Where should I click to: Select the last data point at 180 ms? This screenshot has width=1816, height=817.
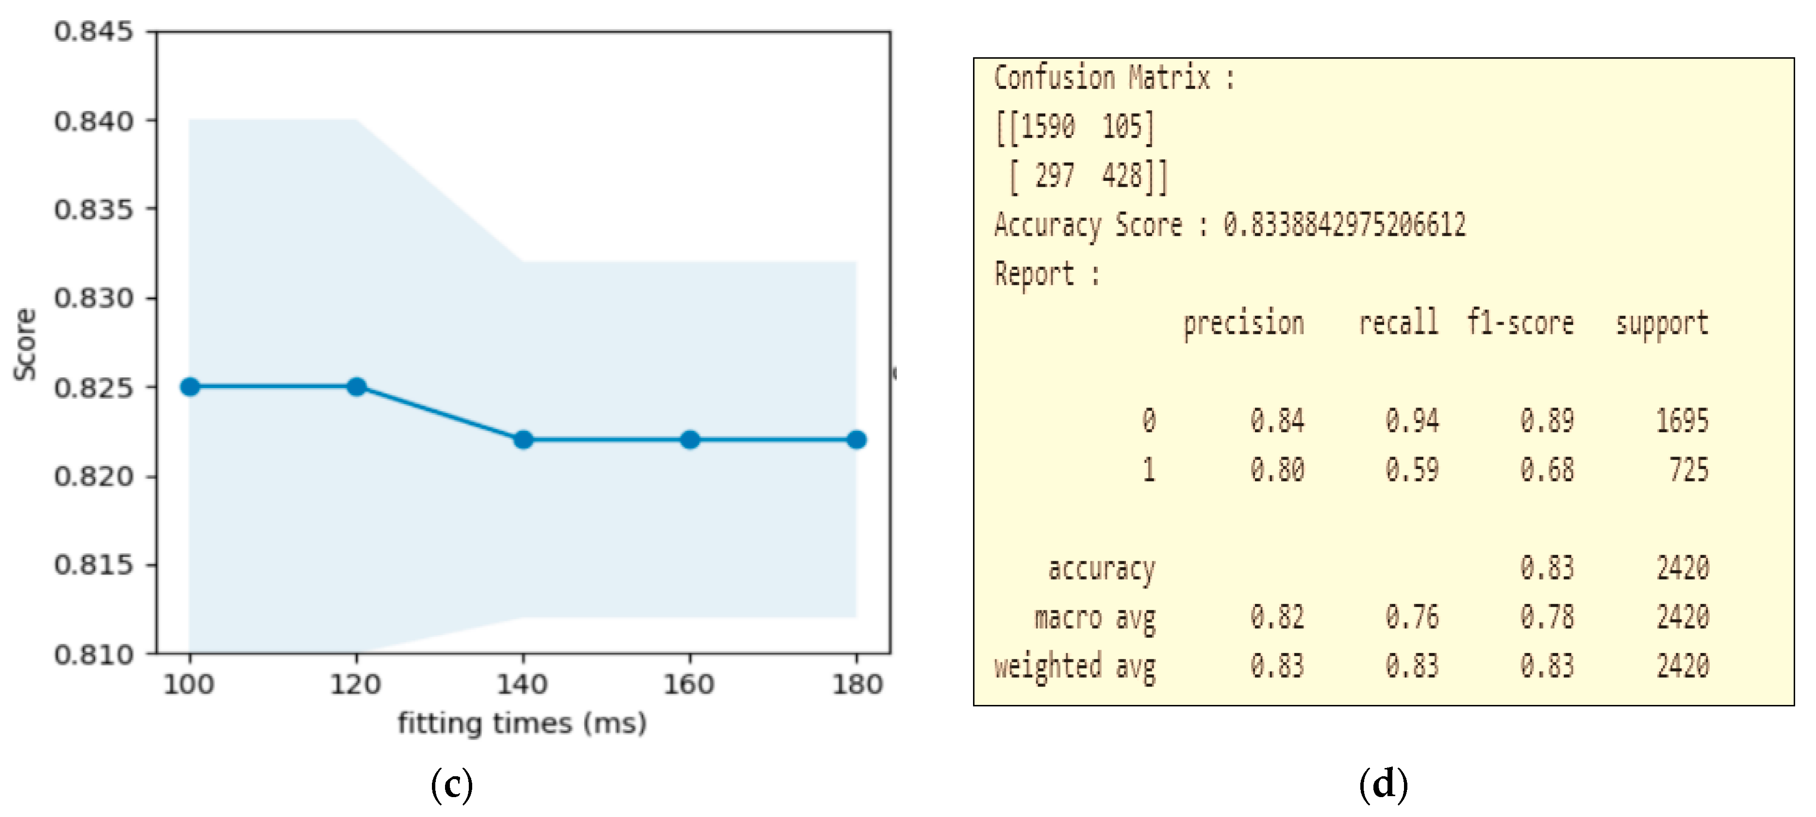tap(857, 440)
